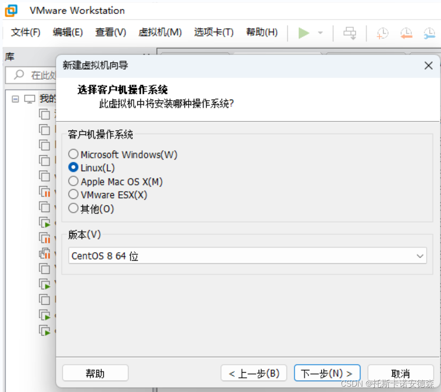
Task: Proceed with 下一步(N) > button
Action: point(327,373)
